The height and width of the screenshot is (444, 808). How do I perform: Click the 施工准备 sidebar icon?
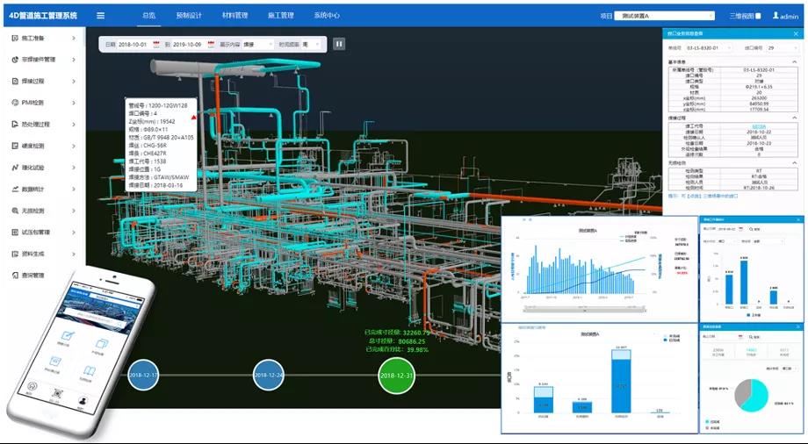(14, 39)
